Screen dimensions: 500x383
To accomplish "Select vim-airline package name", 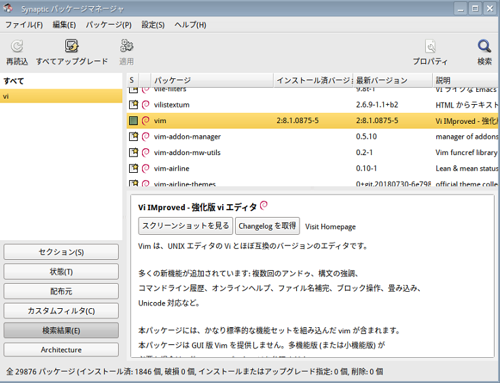I will pyautogui.click(x=172, y=168).
